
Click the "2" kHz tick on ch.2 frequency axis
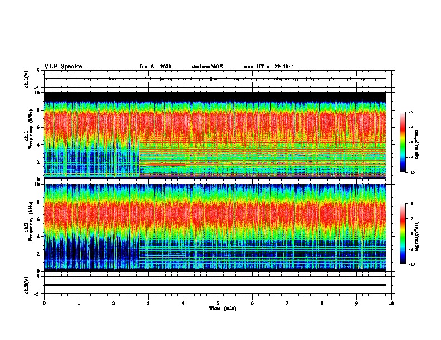pyautogui.click(x=39, y=254)
